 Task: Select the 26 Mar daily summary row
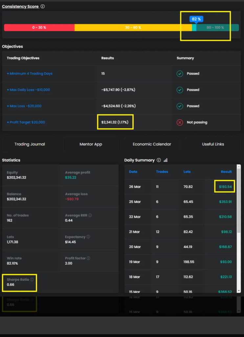tap(180, 187)
